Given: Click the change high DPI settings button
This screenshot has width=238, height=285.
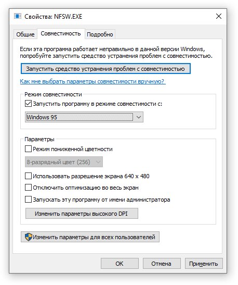Looking at the screenshot, I should [82, 214].
